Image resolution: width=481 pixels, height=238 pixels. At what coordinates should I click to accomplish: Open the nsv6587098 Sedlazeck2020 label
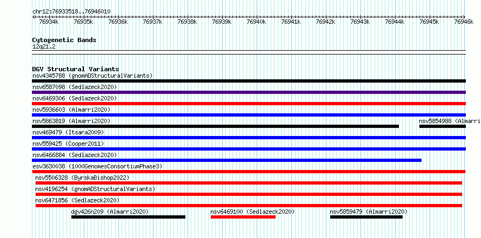pyautogui.click(x=75, y=87)
